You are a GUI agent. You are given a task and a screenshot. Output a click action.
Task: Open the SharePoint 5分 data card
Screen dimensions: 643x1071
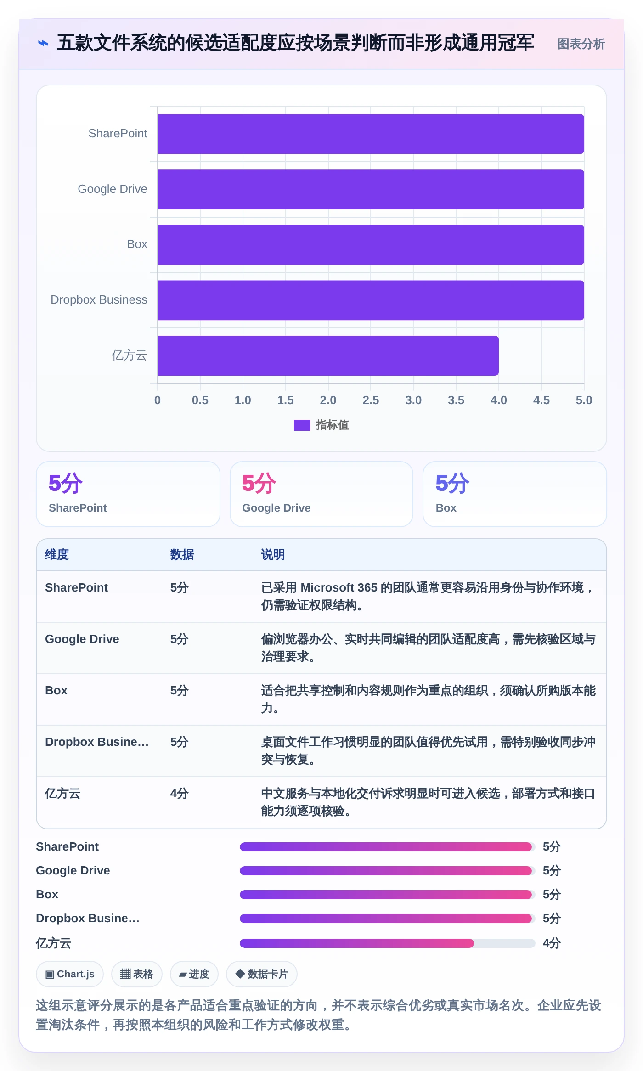tap(128, 494)
